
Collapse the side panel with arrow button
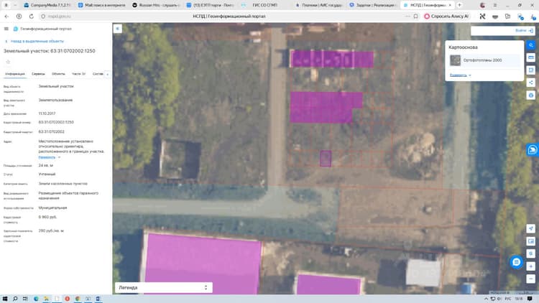point(118,29)
